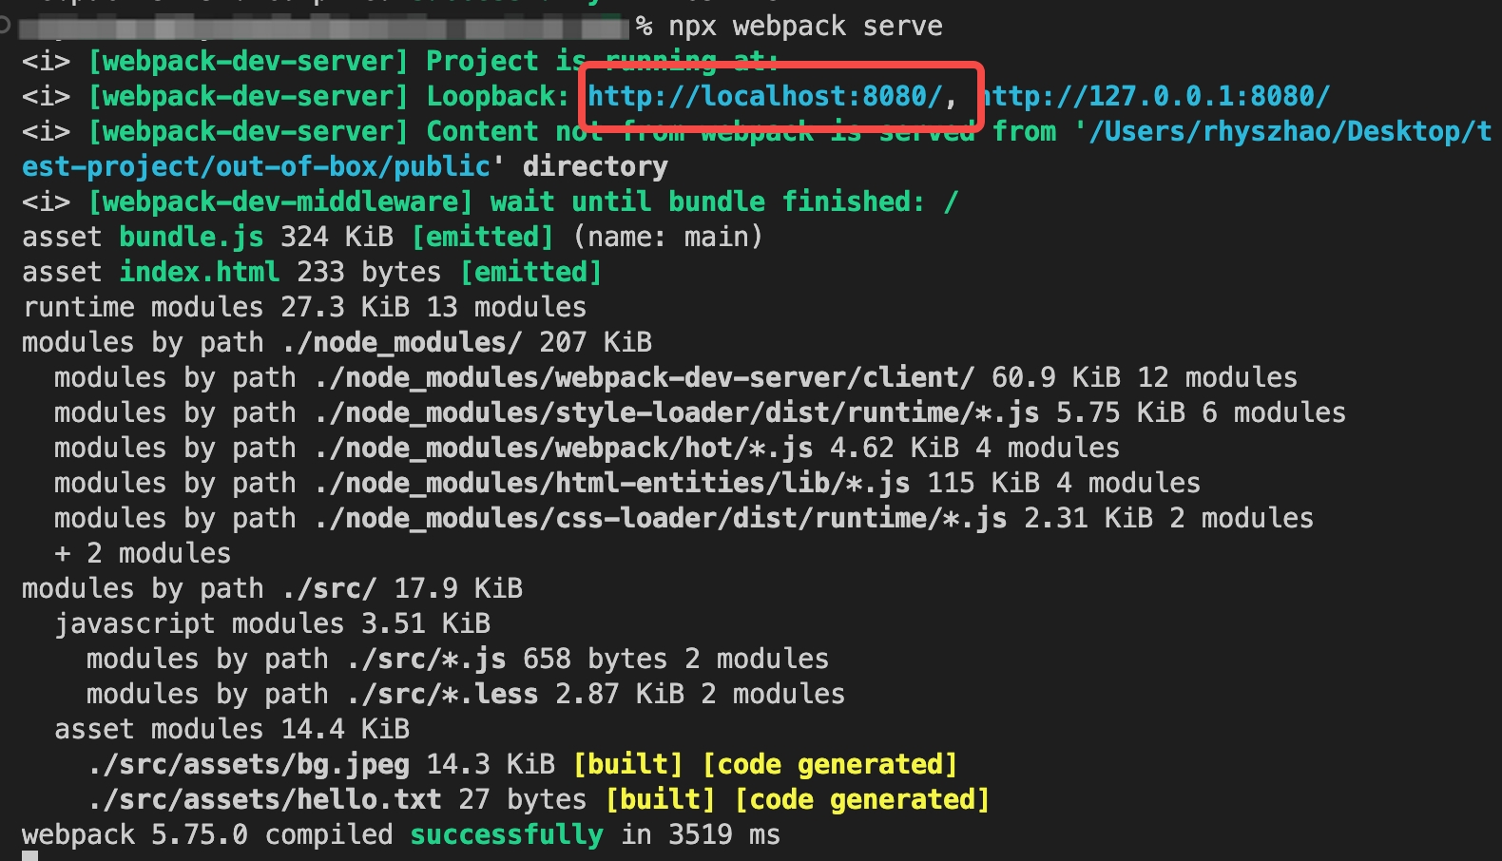Click './src/*.js 658 bytes' line
1502x861 pixels.
[x=458, y=659]
